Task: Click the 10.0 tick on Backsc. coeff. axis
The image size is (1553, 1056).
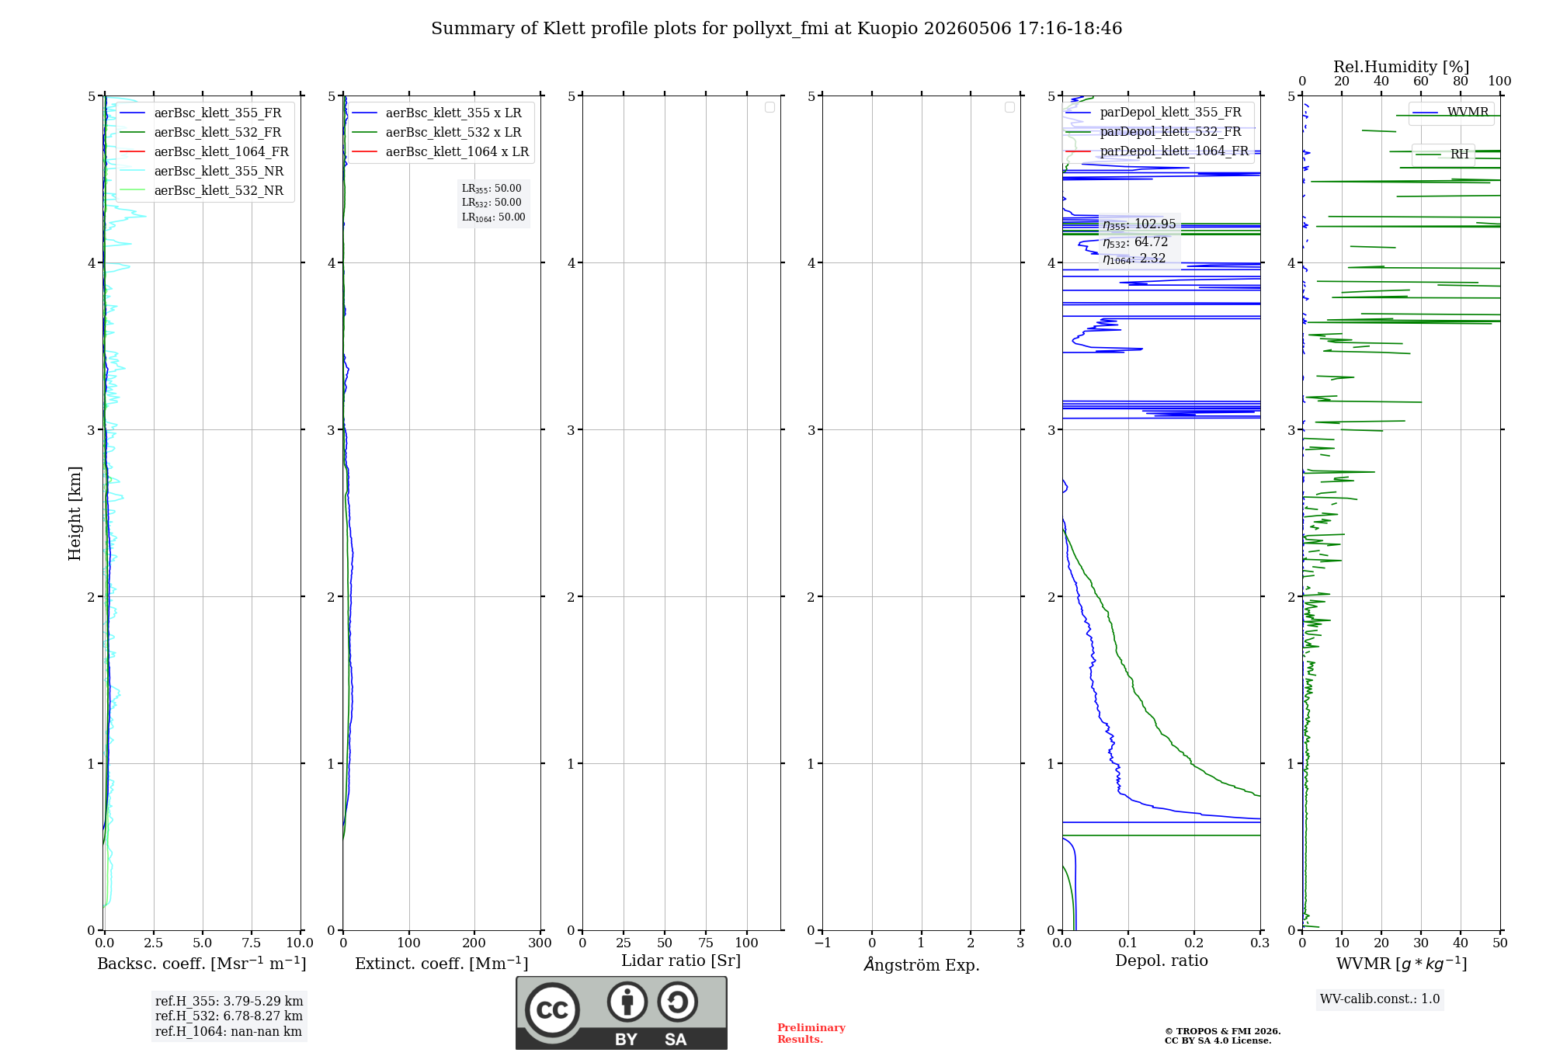Action: [300, 943]
